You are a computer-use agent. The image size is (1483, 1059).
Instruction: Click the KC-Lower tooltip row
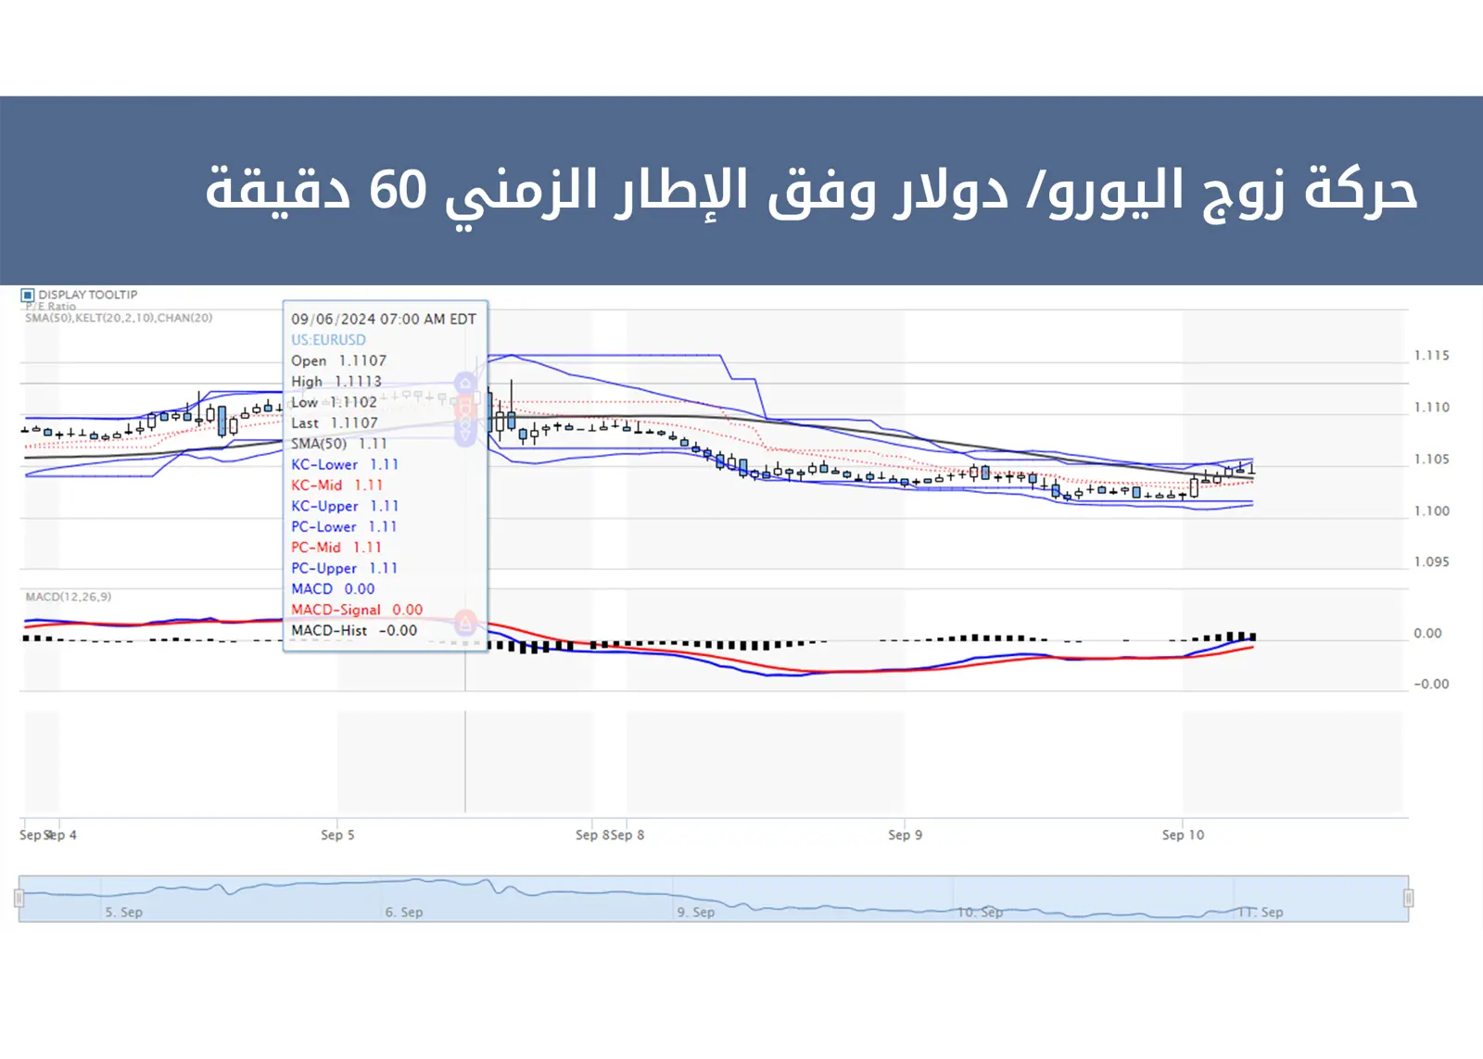point(345,464)
